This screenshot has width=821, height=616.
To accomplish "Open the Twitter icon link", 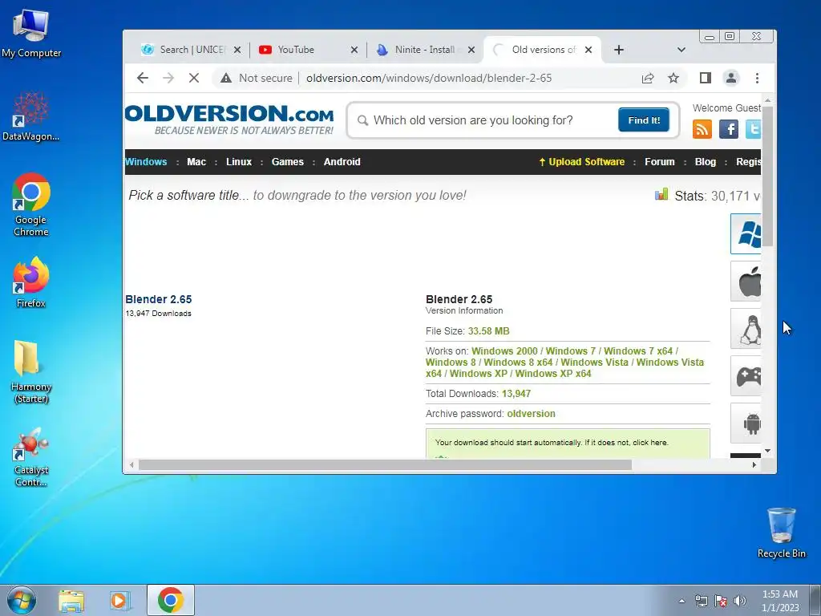I will pyautogui.click(x=753, y=129).
